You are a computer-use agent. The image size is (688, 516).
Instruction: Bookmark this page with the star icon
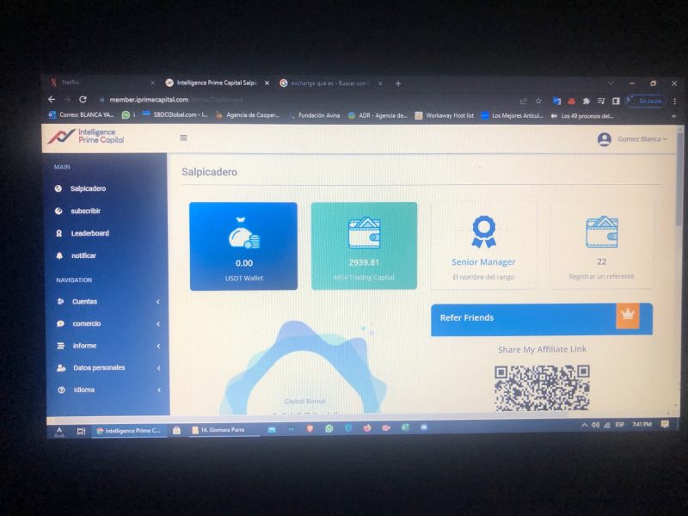coord(538,101)
